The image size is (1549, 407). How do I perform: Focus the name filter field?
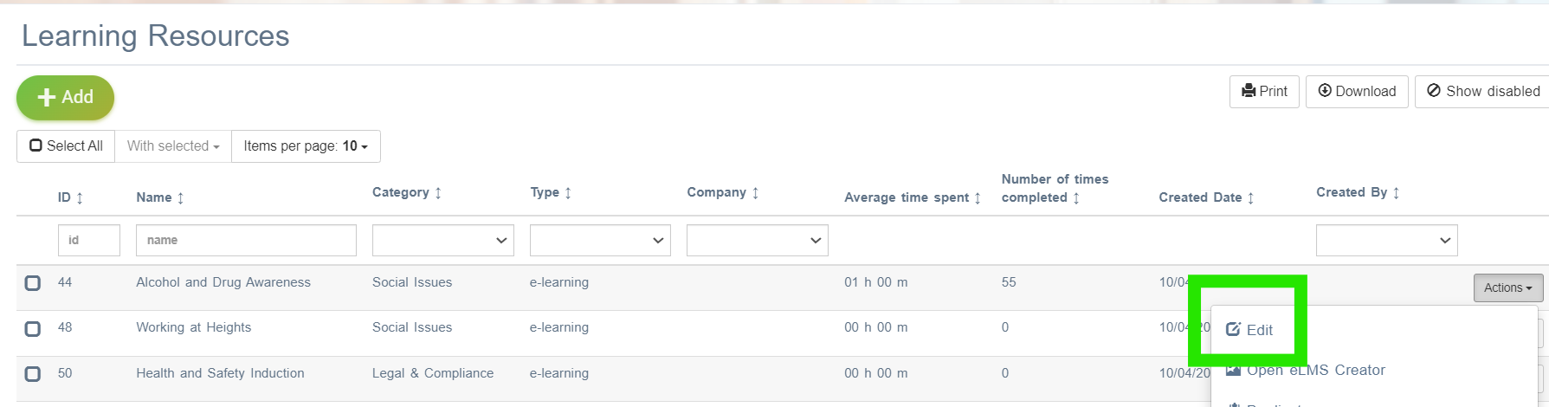click(246, 241)
